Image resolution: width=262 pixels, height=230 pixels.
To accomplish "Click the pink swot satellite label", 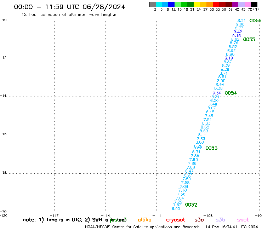I will tap(243, 220).
